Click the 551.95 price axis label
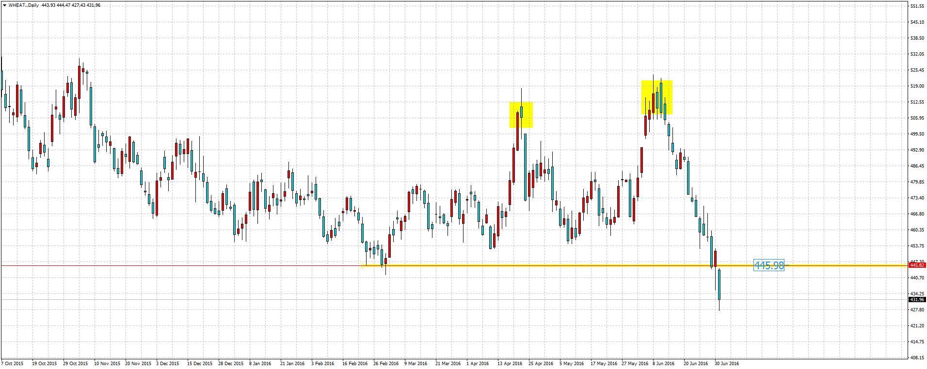This screenshot has height=369, width=927. pos(917,6)
